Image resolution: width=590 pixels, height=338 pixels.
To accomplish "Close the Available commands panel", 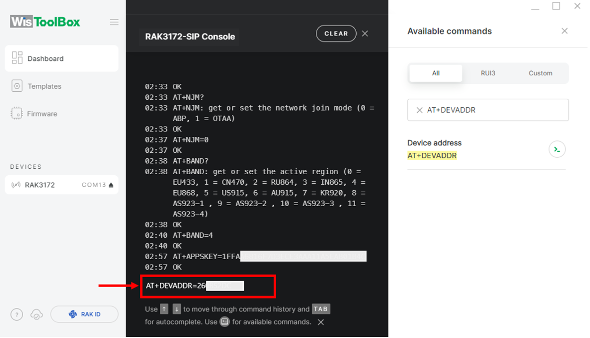I will (x=565, y=31).
